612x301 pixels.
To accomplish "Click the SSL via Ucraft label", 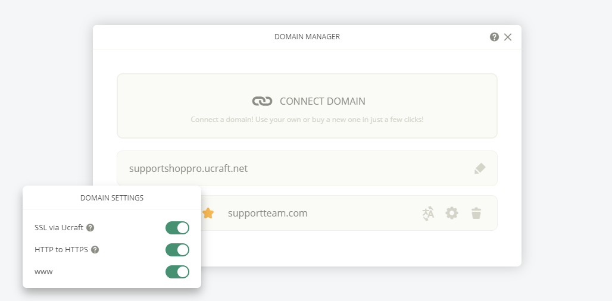I will tap(59, 227).
